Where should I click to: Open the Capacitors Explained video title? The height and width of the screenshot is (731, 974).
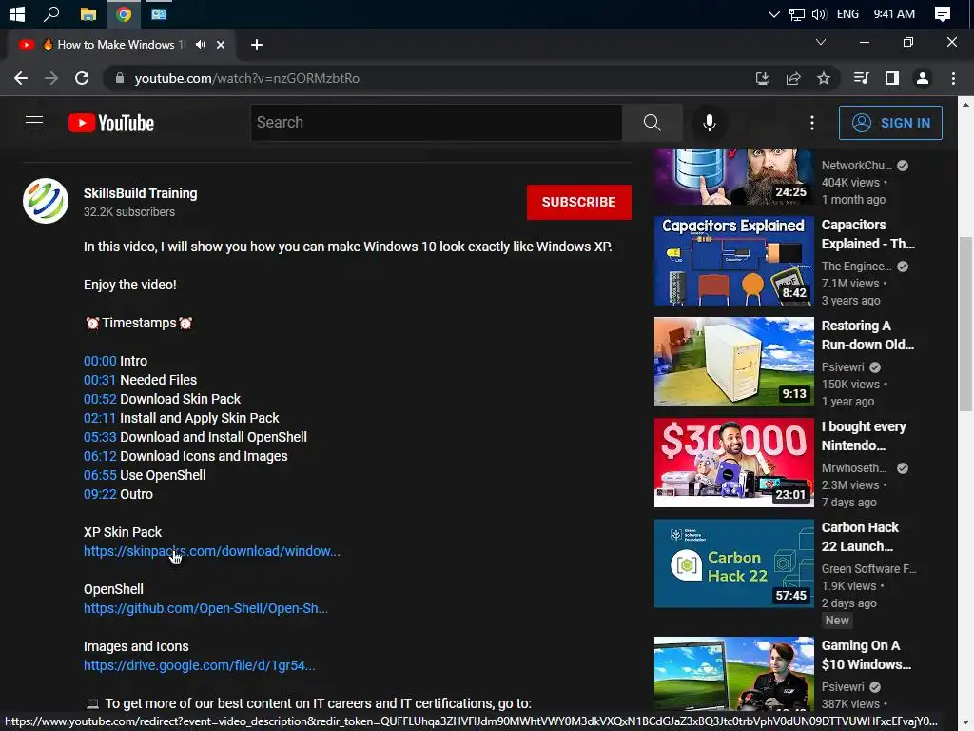(x=867, y=234)
